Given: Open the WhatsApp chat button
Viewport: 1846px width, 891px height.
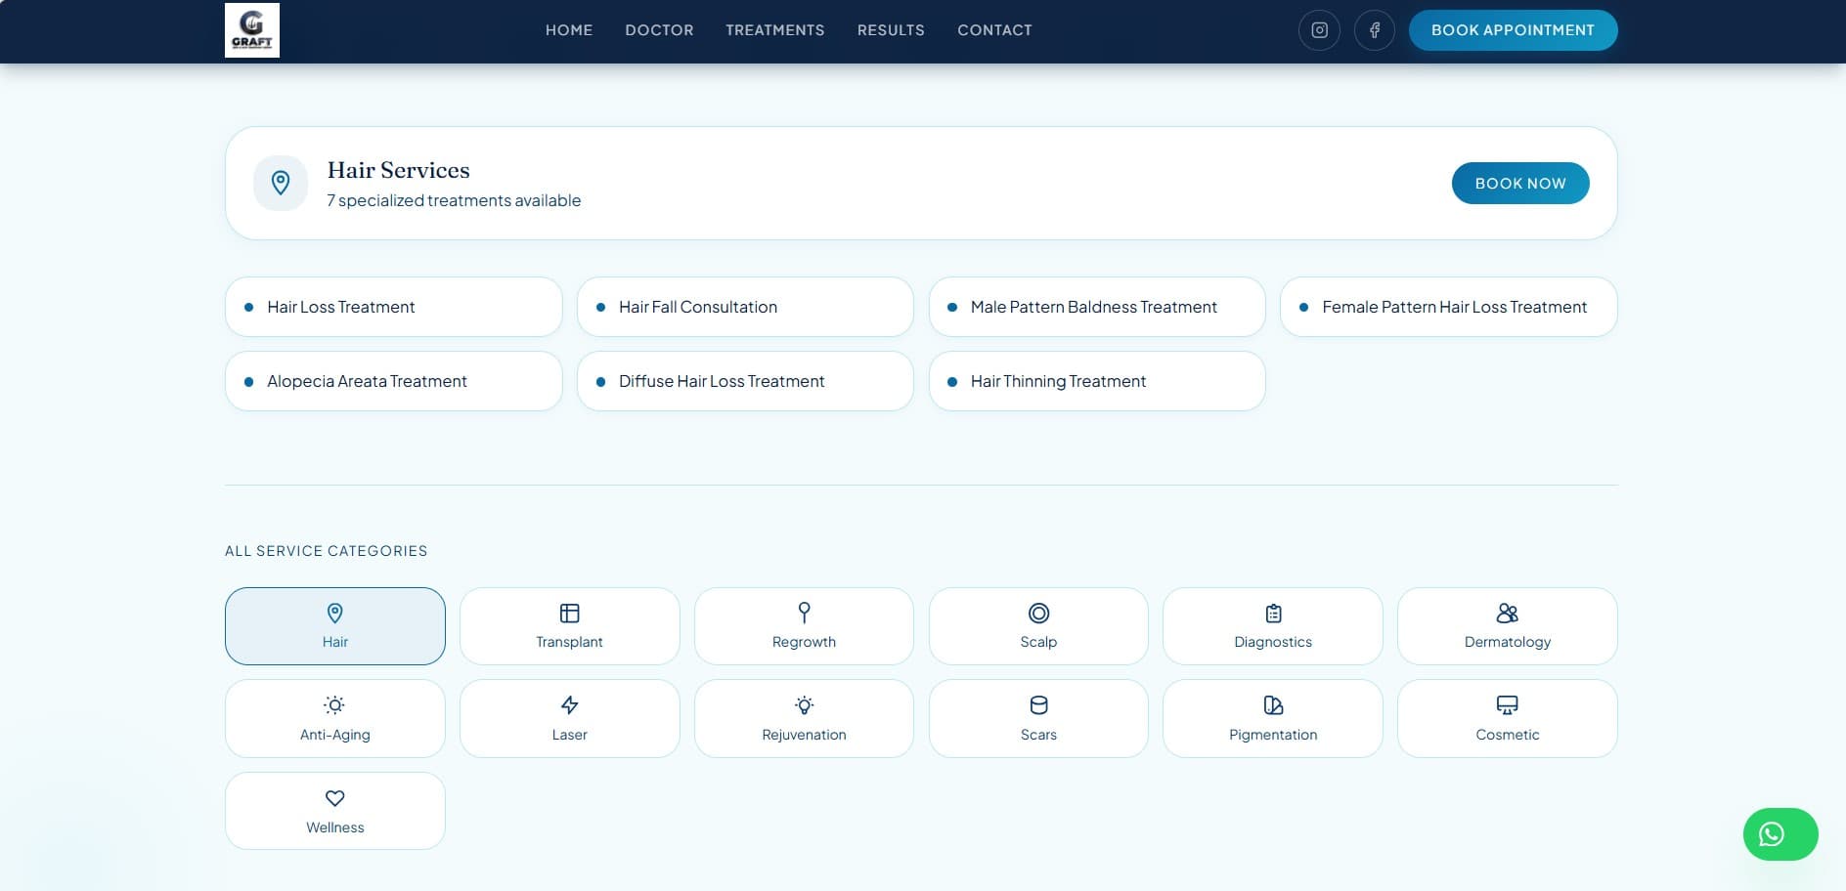Looking at the screenshot, I should (x=1780, y=834).
